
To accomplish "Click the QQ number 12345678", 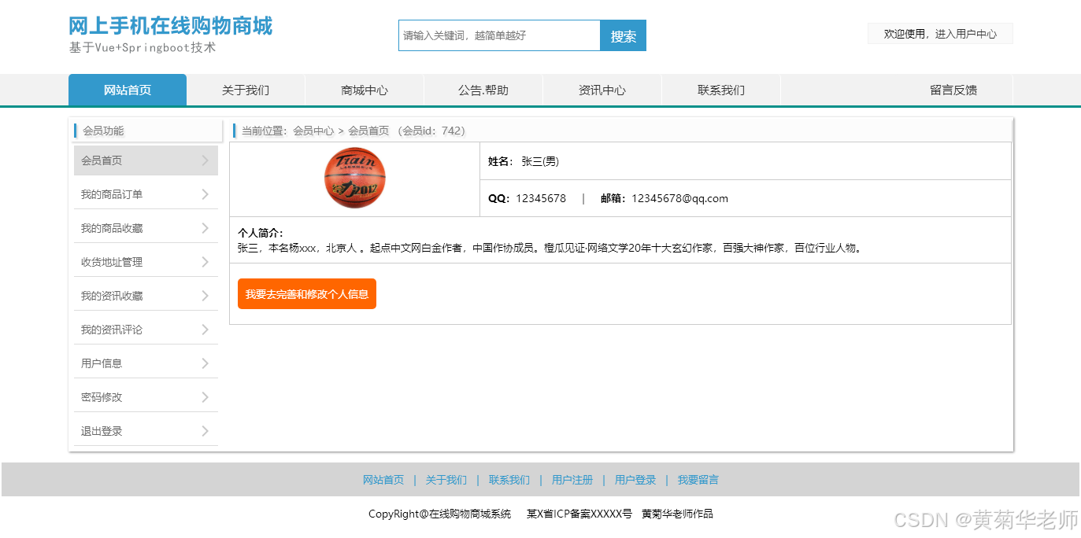I will click(541, 198).
